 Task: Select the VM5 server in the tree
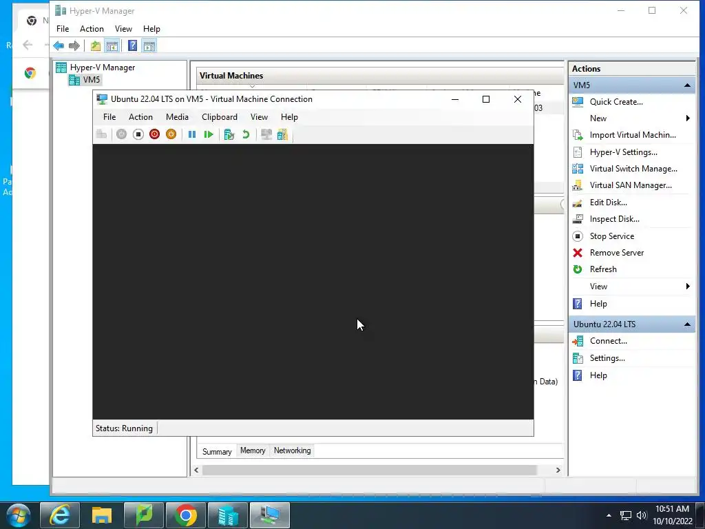(92, 80)
